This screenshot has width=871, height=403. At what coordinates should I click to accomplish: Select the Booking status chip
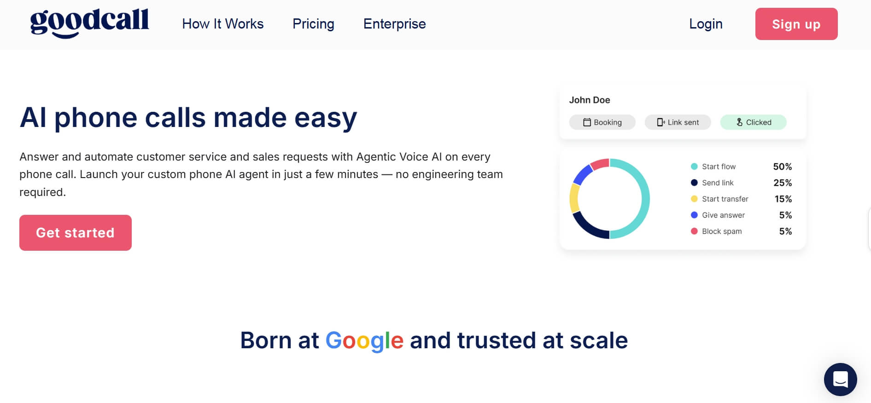pos(602,122)
